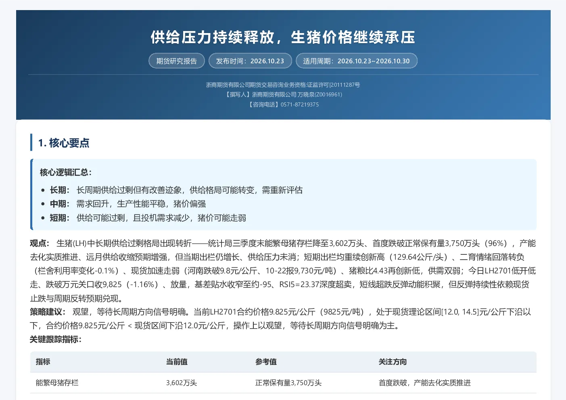The image size is (566, 400).
Task: Click the section heading "1. 核心要点"
Action: (x=64, y=143)
